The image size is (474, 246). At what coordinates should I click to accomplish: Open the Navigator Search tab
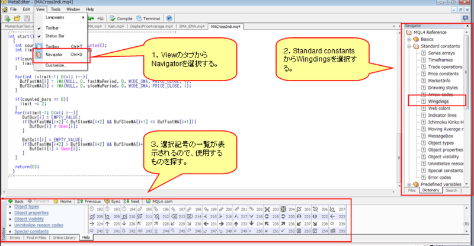click(x=451, y=190)
